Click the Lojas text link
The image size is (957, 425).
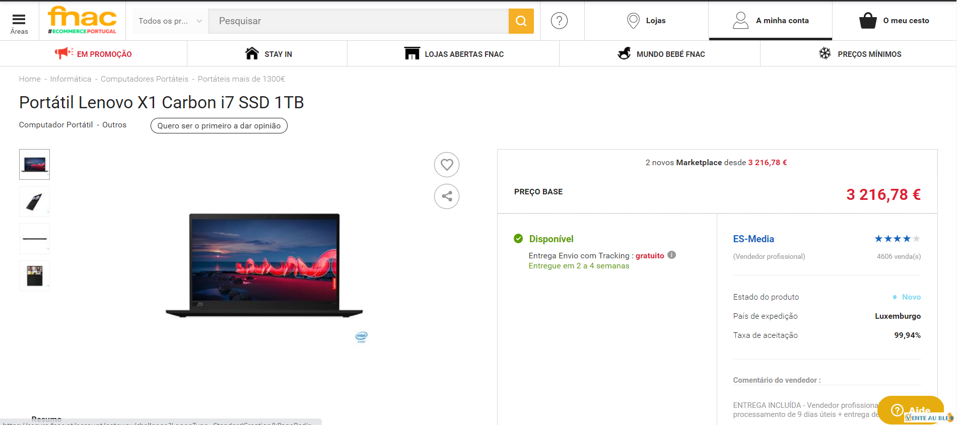click(656, 21)
